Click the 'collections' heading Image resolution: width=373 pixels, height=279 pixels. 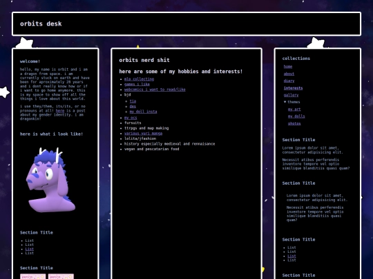296,59
